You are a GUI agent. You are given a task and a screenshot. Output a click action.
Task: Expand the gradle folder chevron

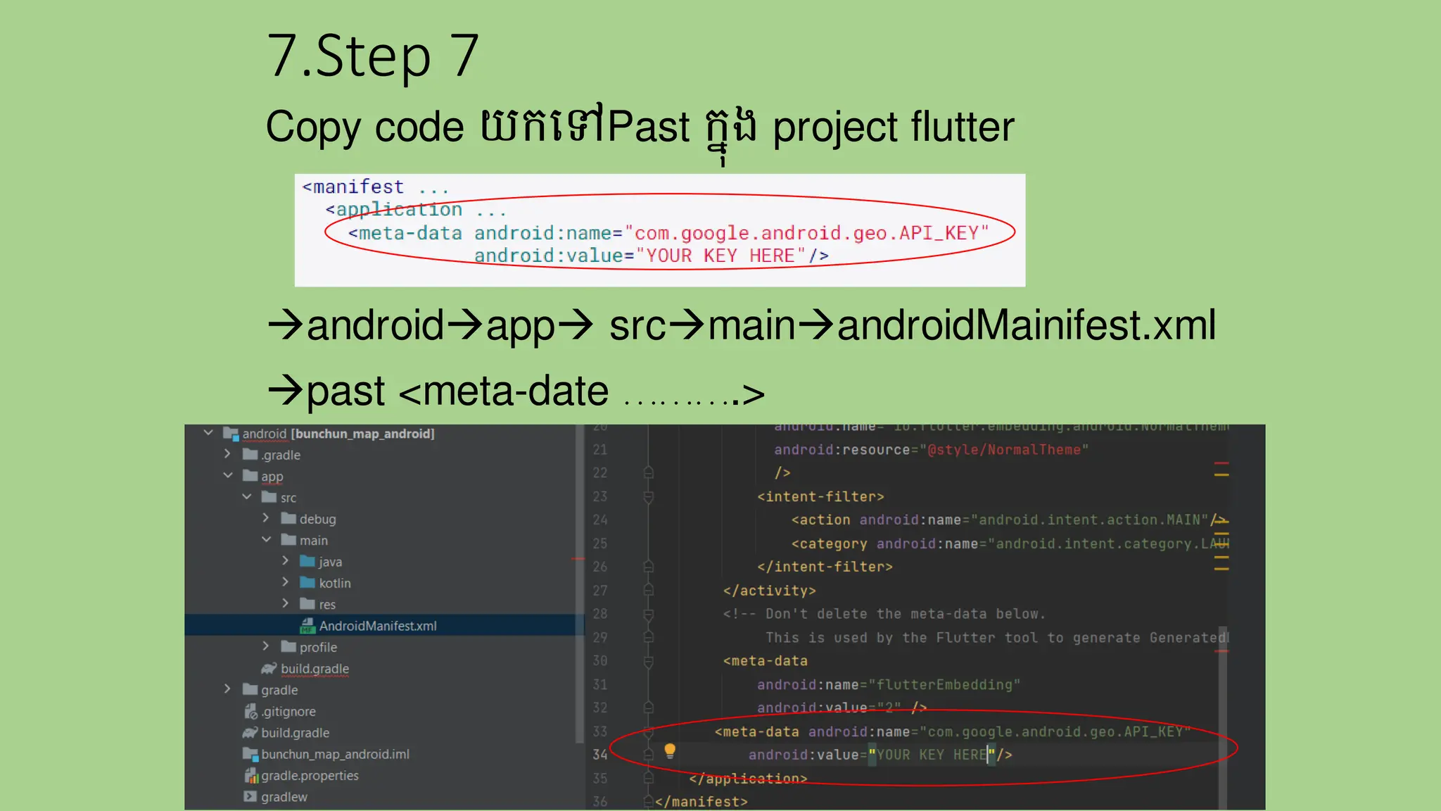coord(227,689)
